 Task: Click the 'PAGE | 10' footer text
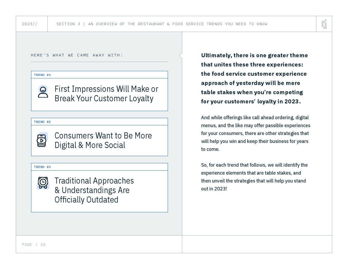(34, 244)
